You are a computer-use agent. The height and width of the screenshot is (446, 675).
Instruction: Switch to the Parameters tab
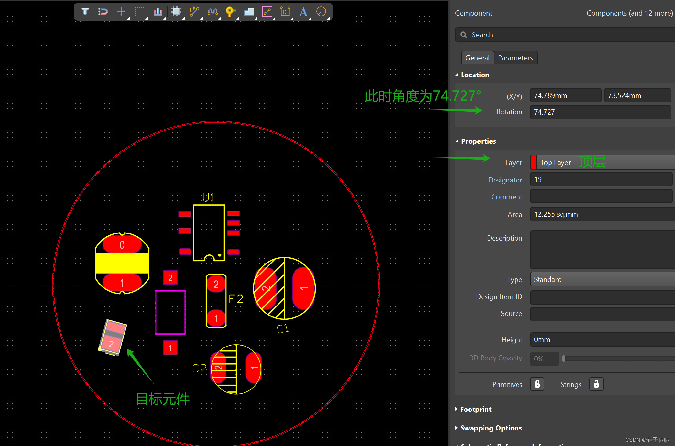coord(515,58)
